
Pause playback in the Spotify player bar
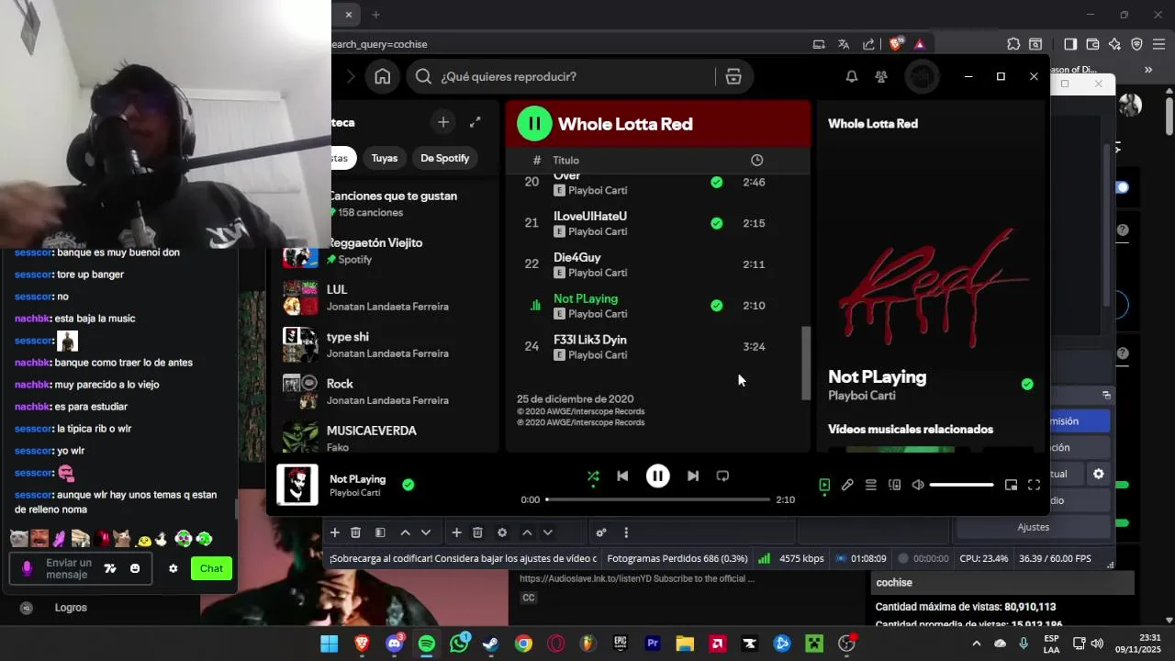coord(657,476)
